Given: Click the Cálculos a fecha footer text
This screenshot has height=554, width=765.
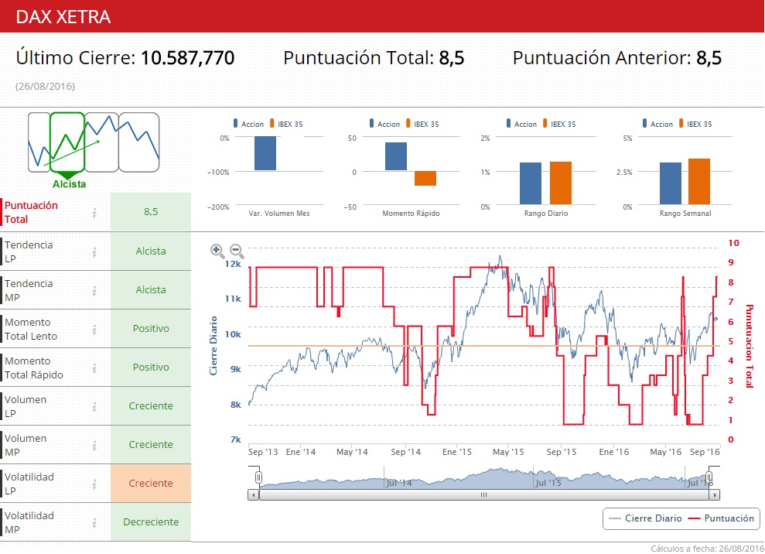Looking at the screenshot, I should coord(707,549).
